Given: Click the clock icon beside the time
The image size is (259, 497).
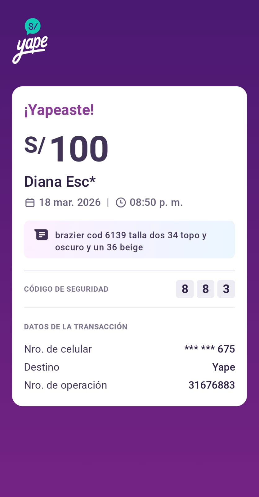Looking at the screenshot, I should [121, 203].
